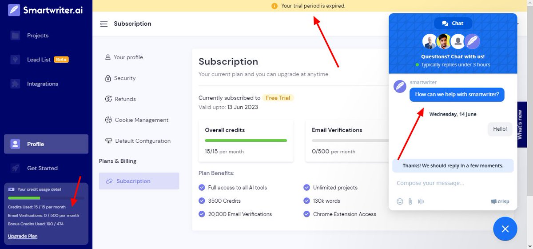This screenshot has width=533, height=249.
Task: Click the check icon beside Full access to all AI tools
Action: [x=202, y=188]
